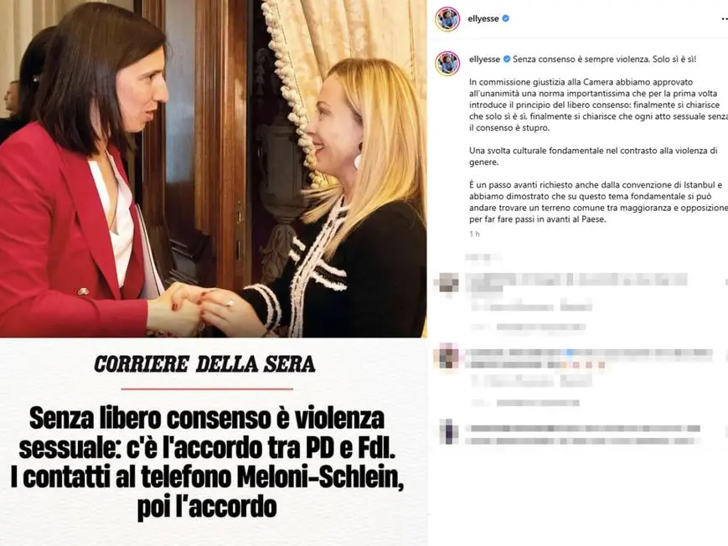Viewport: 728px width, 546px height.
Task: Click the '1 h' post timestamp
Action: click(x=474, y=234)
